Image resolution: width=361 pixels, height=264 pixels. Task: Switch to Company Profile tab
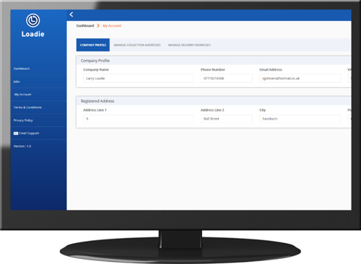tap(93, 45)
